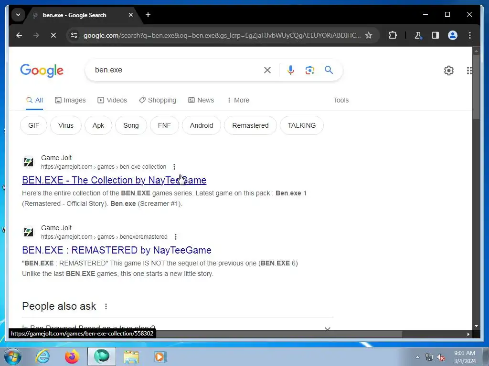Show hidden system tray icons
Screen dimensions: 489x366
pos(417,357)
